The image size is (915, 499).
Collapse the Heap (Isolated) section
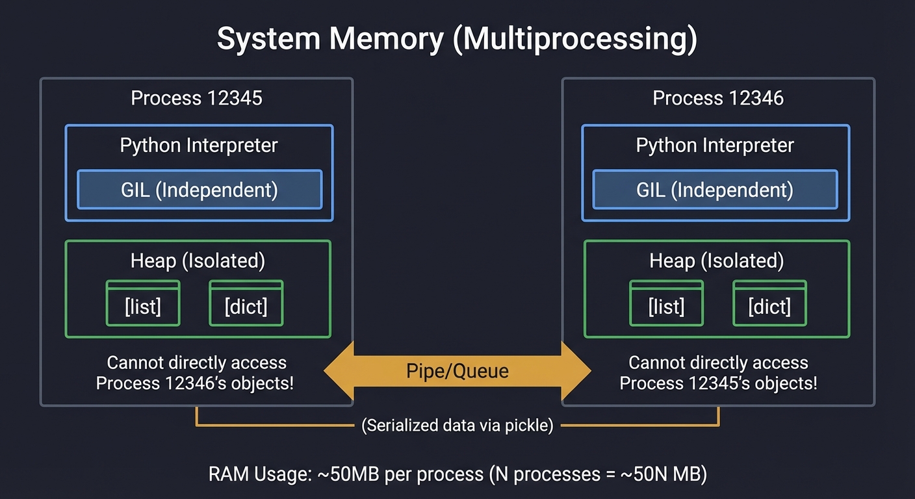(197, 261)
